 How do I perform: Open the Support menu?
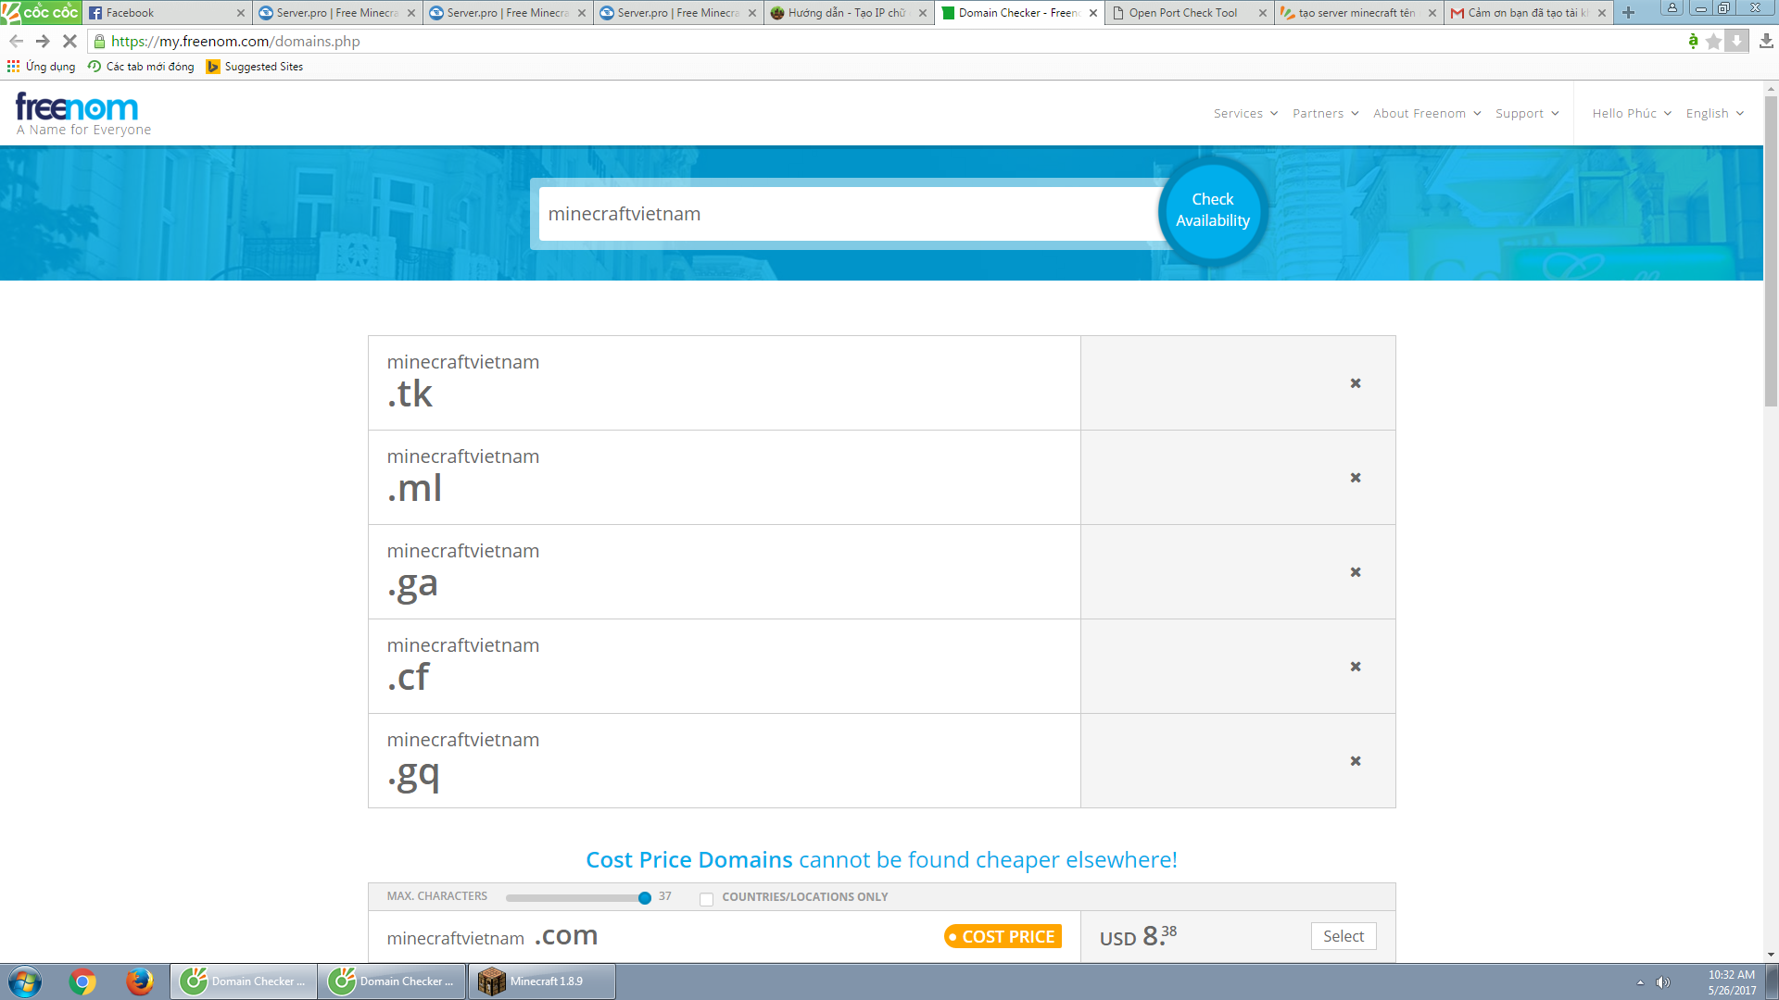coord(1526,113)
